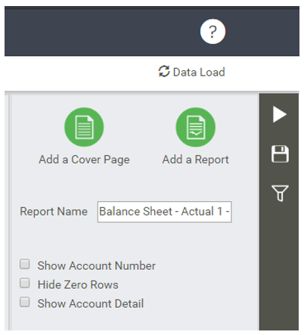Click the Hide Zero Rows label text
Screen dimensions: 304x335
point(78,284)
